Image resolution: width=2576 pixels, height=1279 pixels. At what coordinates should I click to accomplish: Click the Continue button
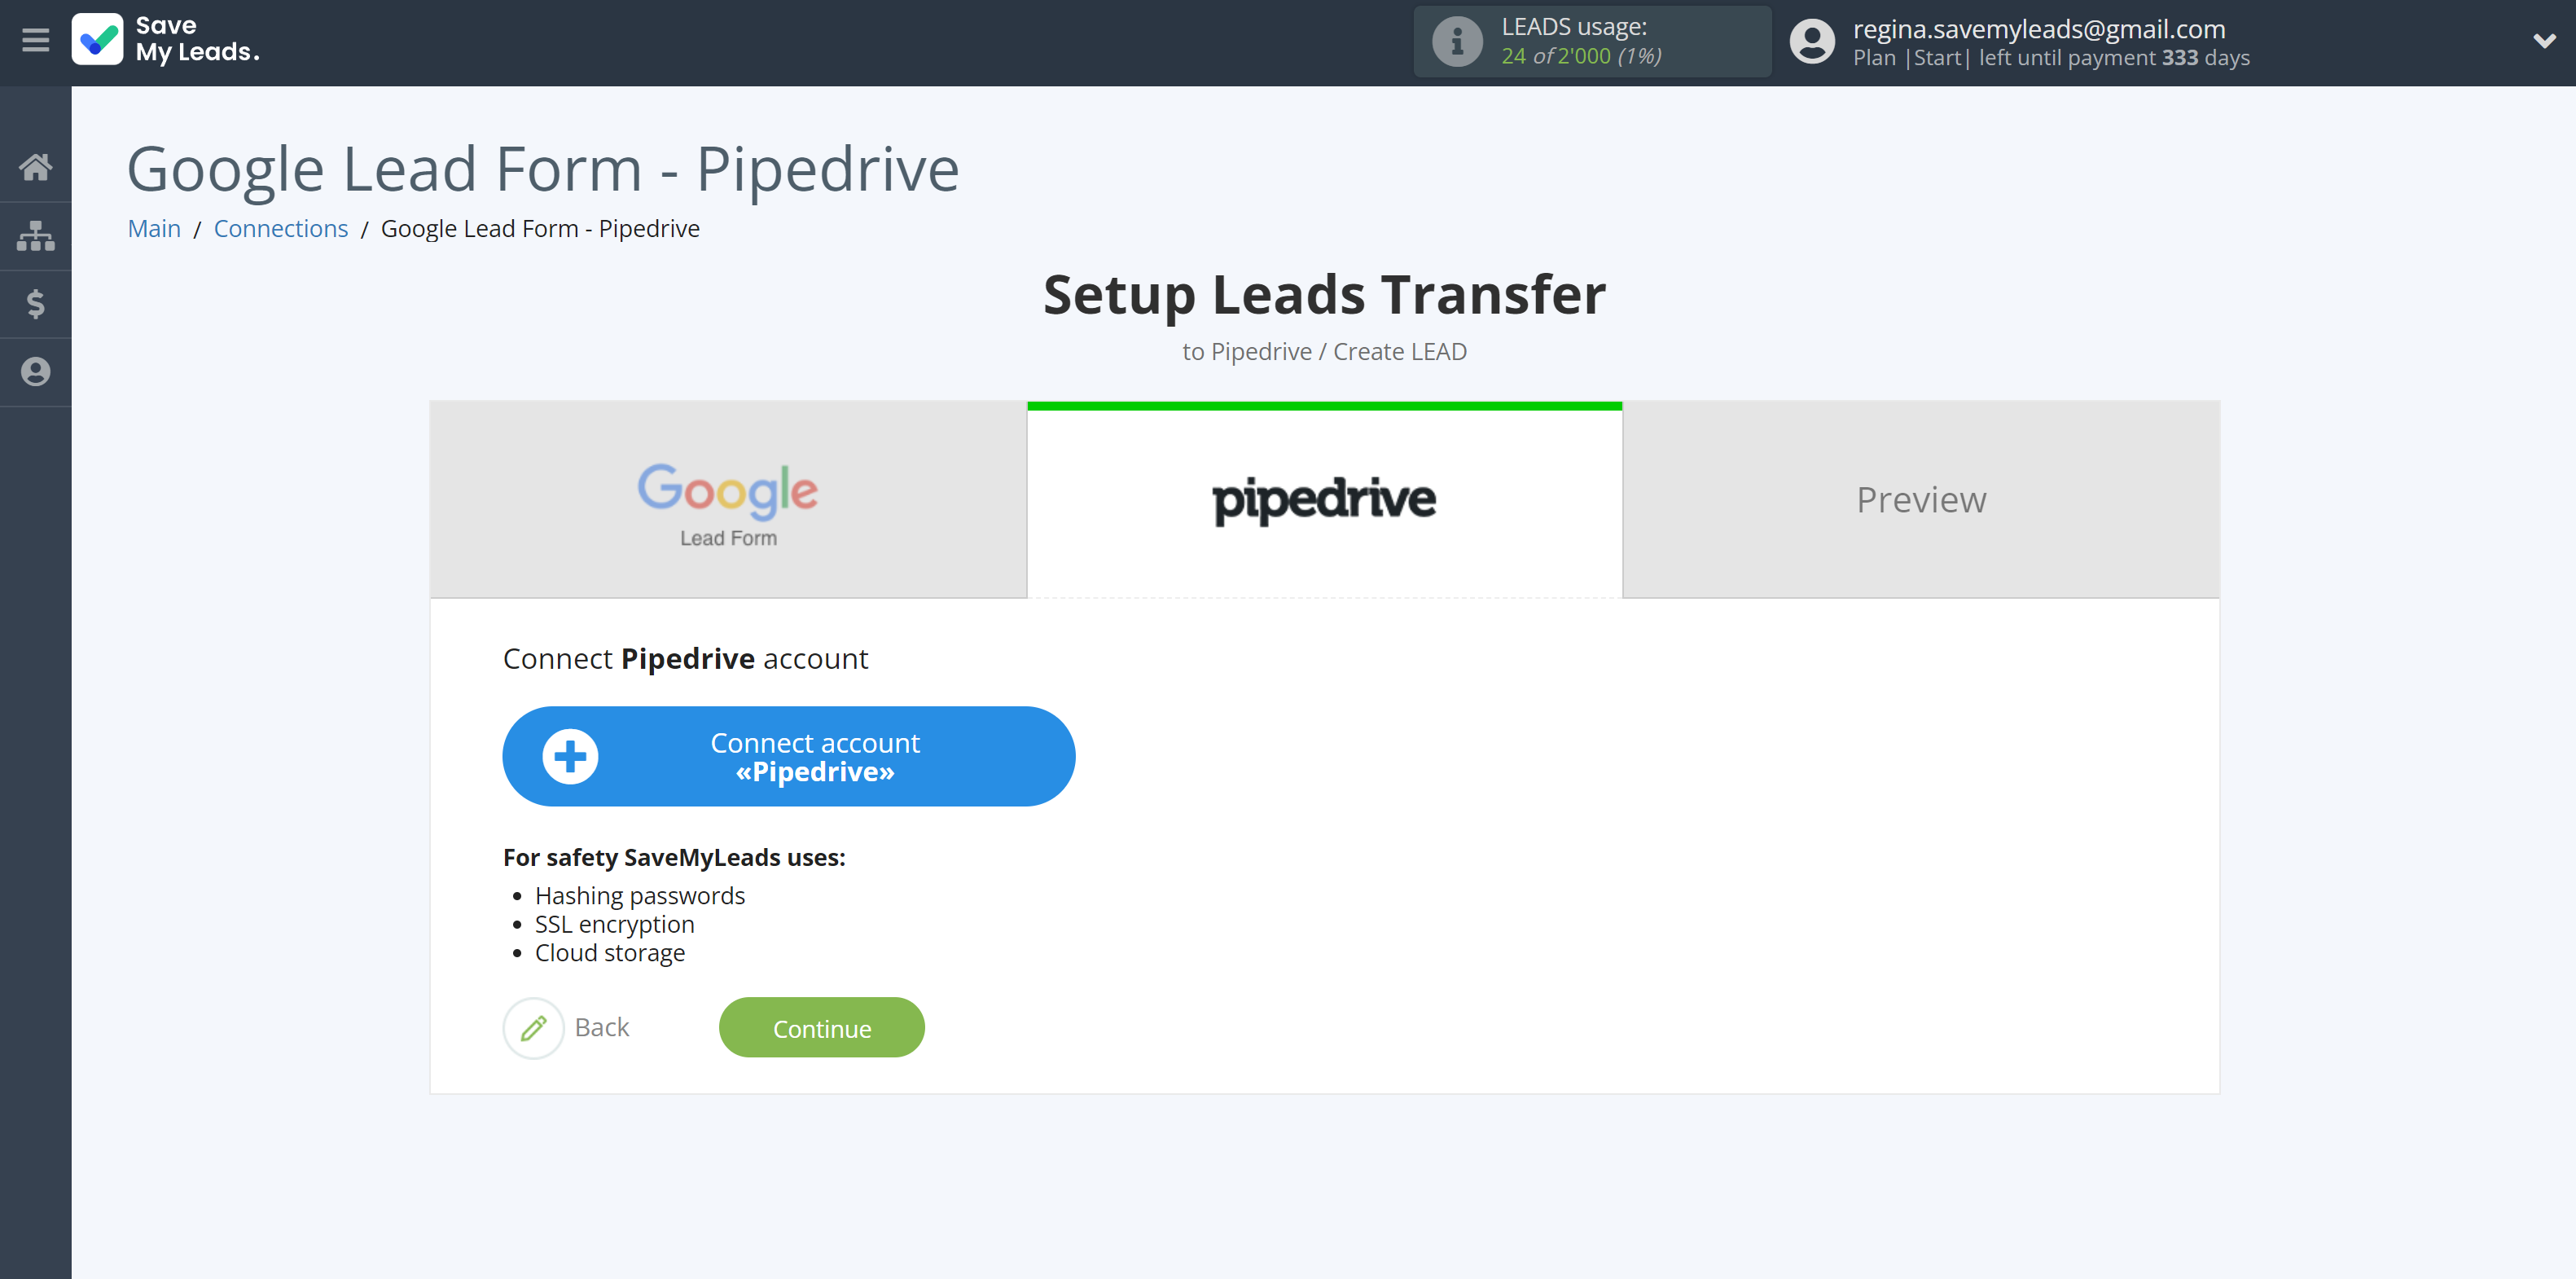pyautogui.click(x=822, y=1027)
